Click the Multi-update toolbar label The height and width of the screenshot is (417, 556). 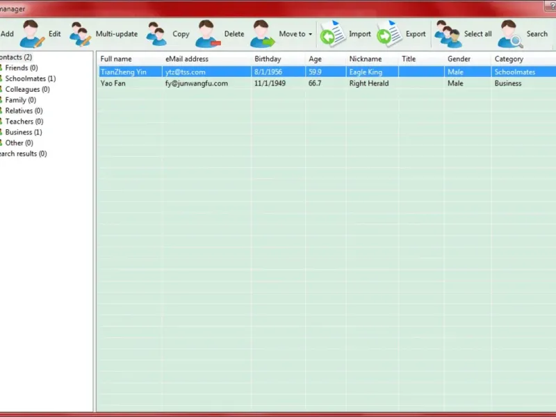[117, 34]
